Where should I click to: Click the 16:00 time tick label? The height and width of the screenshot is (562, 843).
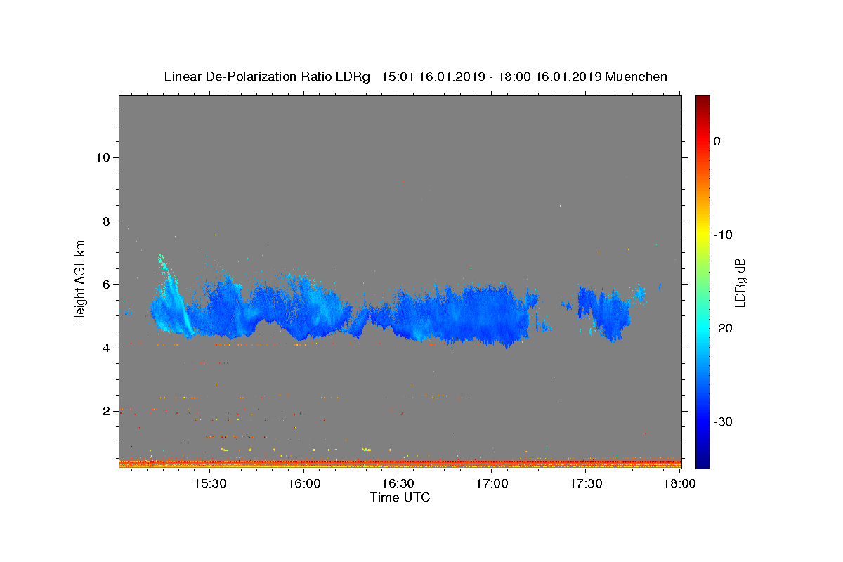pos(304,483)
